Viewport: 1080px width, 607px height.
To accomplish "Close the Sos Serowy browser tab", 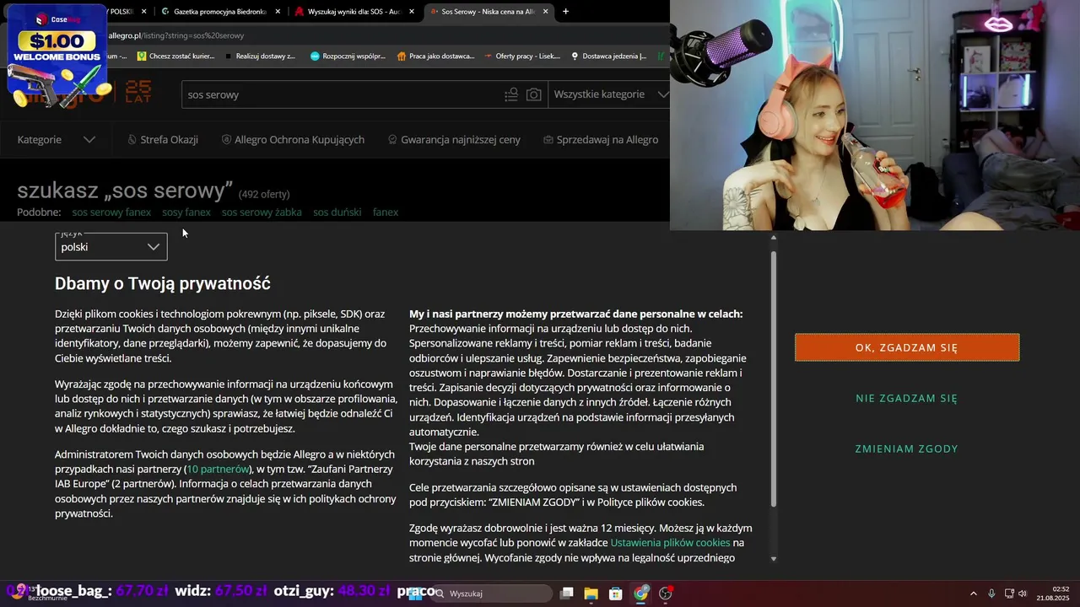I will click(x=546, y=12).
